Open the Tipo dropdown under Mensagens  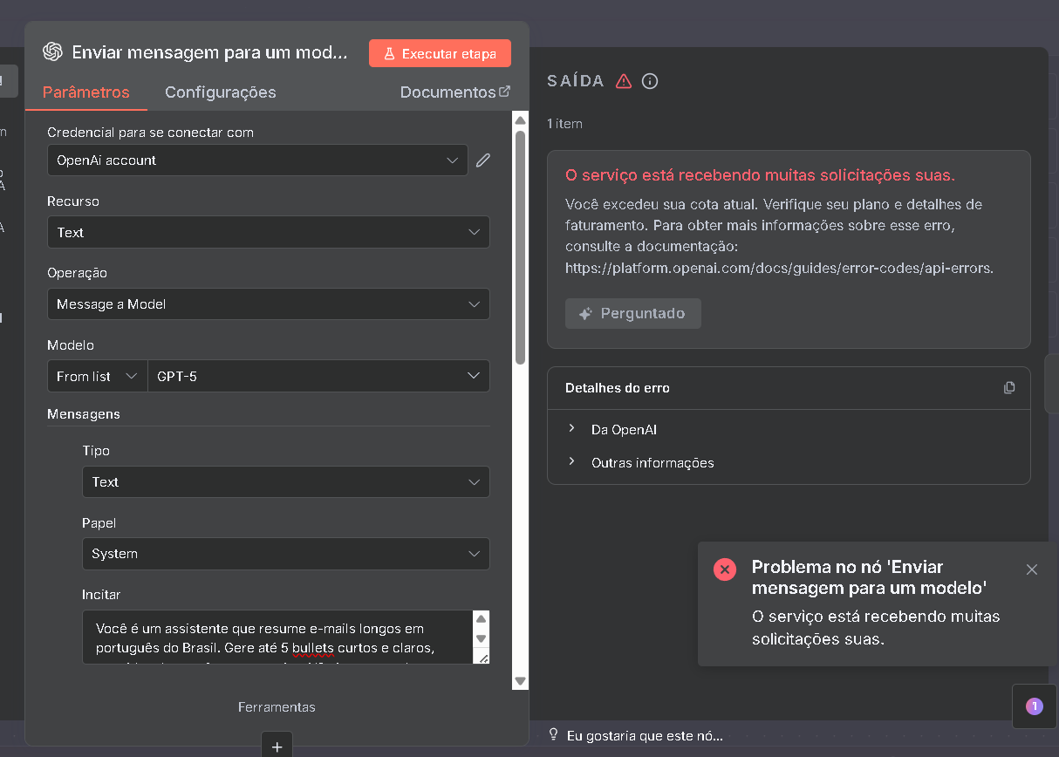[285, 482]
